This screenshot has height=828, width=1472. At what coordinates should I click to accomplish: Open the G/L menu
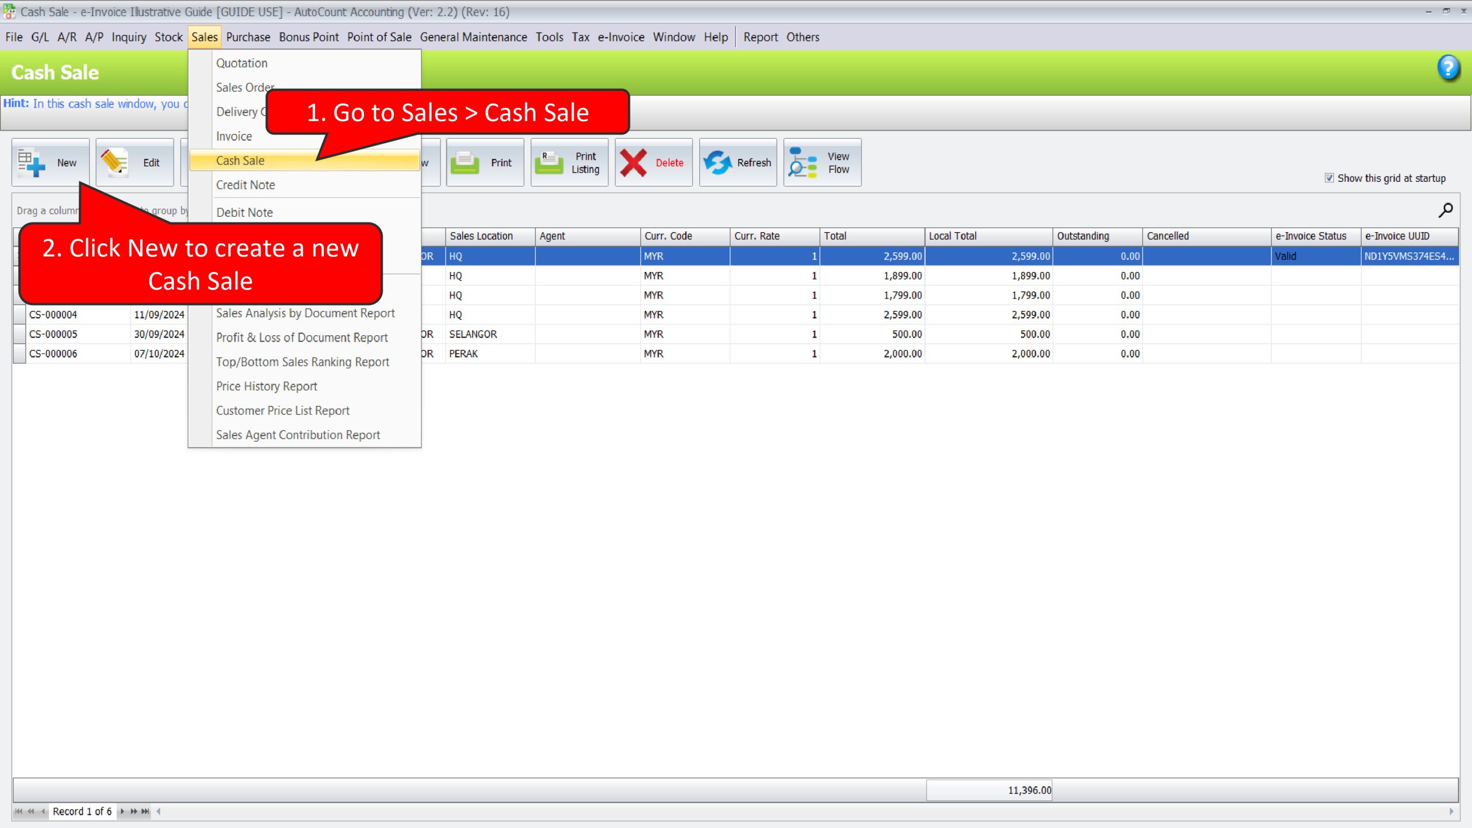click(x=40, y=37)
